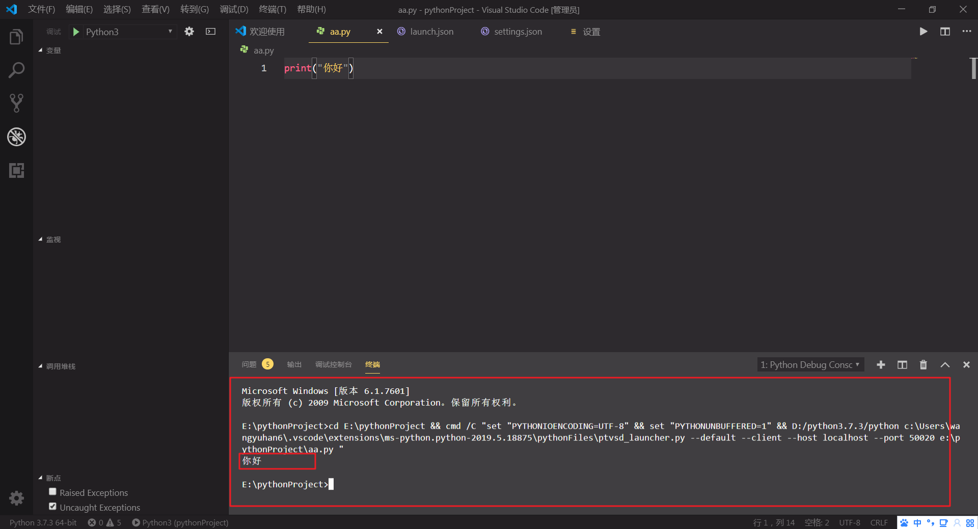Disable Uncaught Exceptions breakpoint

click(x=52, y=507)
